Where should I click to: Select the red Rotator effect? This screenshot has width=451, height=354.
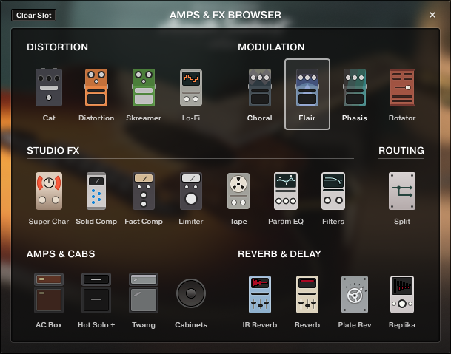pyautogui.click(x=402, y=89)
